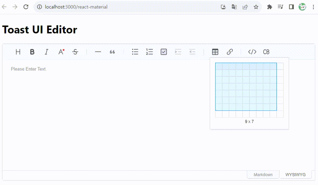Open the Heading options in the toolbar
Screen dimensions: 318x185
coord(18,52)
